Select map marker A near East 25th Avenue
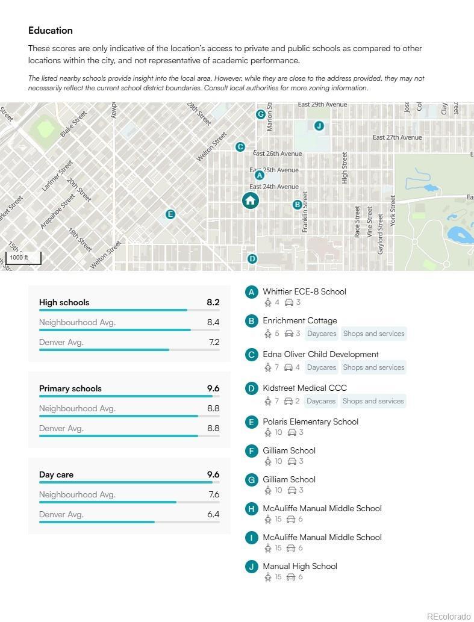 (x=260, y=175)
